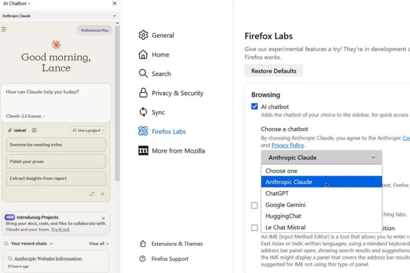Check the lowest unchecked Firefox Labs checkbox

point(255,228)
